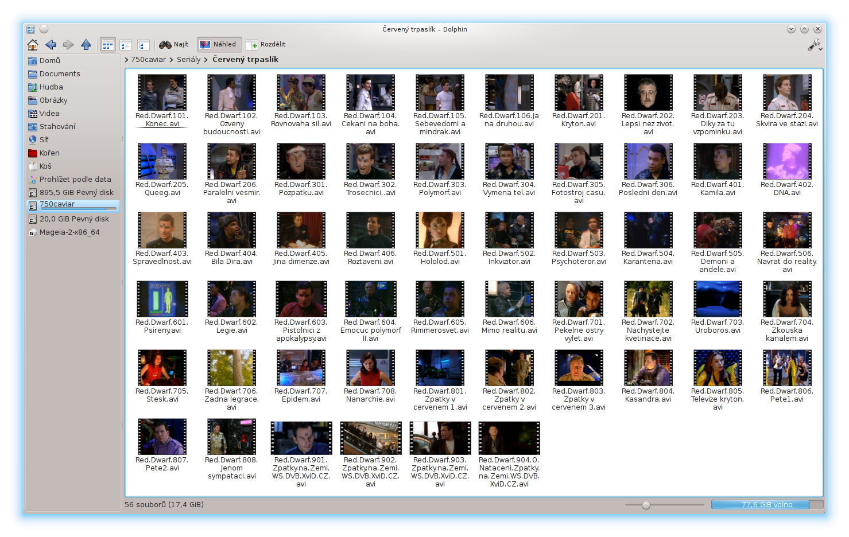Select Red.Dwarf.808.Jenom sympataci.avi
This screenshot has width=849, height=537.
(x=231, y=437)
